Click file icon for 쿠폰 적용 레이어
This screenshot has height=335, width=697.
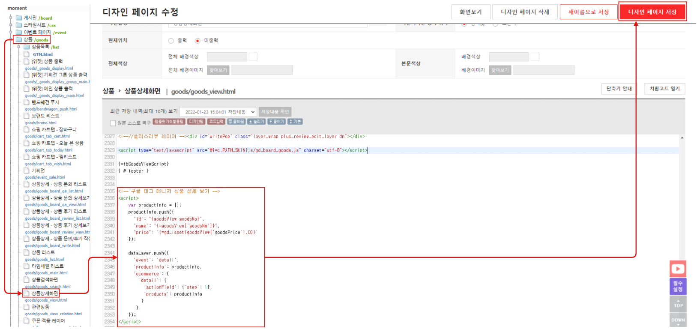[x=27, y=320]
